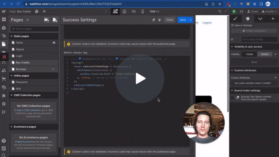Select the mobile portrait breakpoint
Viewport: 279px width, 157px height.
[143, 12]
